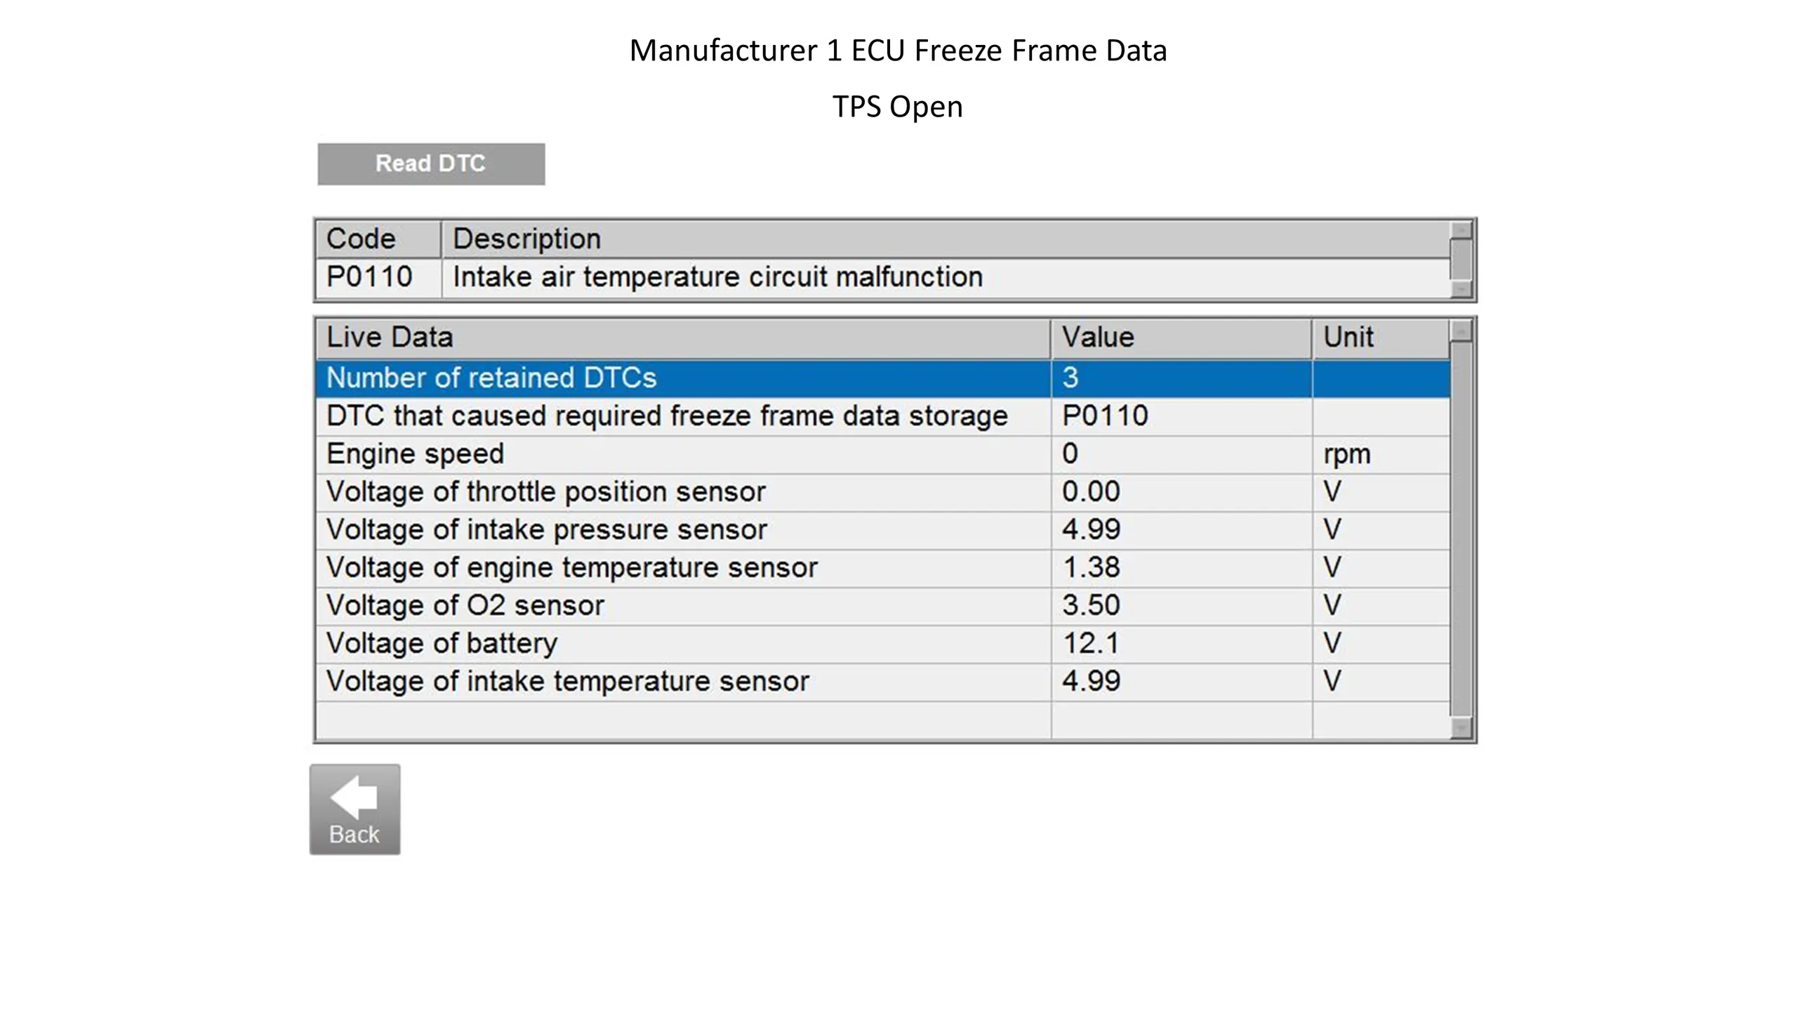Select the Engine speed row
Screen dimensions: 1797x1011
click(x=882, y=454)
